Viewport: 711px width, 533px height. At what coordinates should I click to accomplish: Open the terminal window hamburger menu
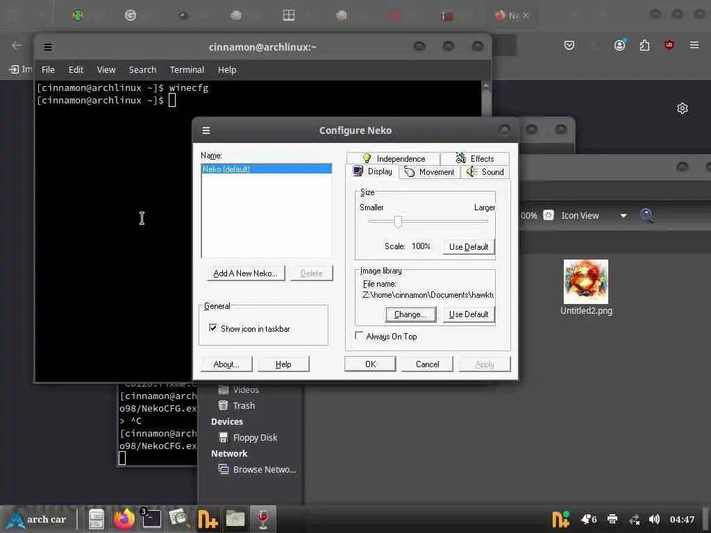[48, 46]
